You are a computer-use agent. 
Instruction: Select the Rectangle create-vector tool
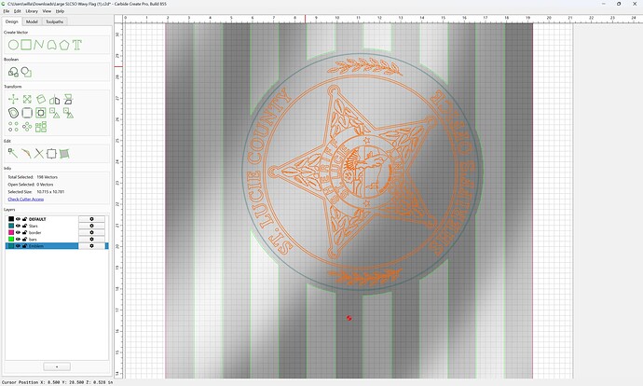coord(26,45)
